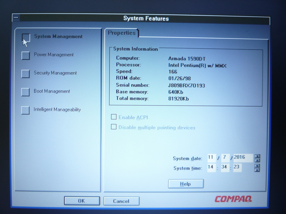
Task: Click the System date month field
Action: pyautogui.click(x=212, y=158)
